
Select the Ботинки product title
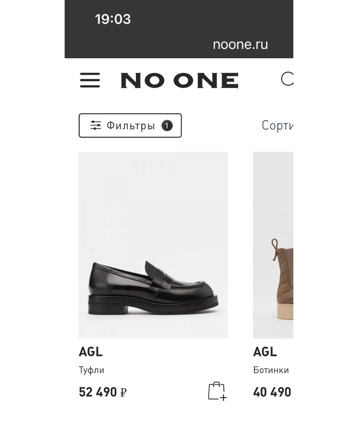pyautogui.click(x=271, y=370)
